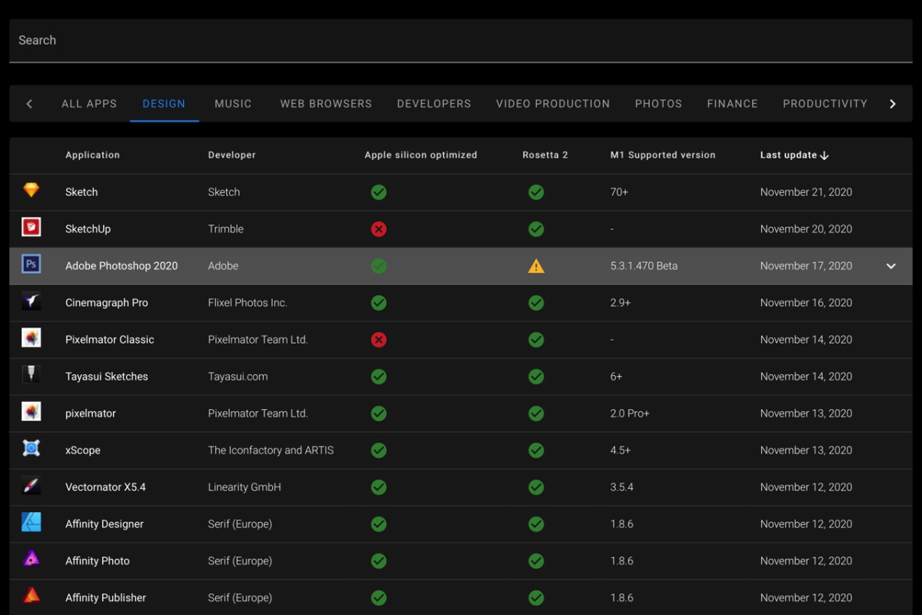Show previous category tabs with left arrow
Screen dimensions: 922x615
29,104
